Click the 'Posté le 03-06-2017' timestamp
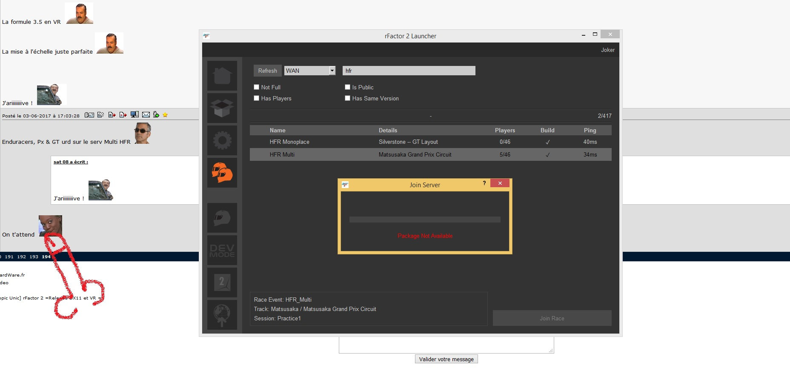Image resolution: width=790 pixels, height=368 pixels. point(41,116)
